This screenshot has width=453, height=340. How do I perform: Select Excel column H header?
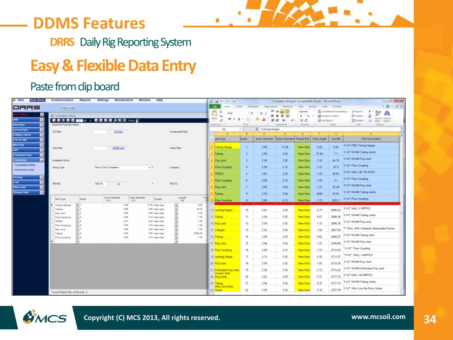(371, 134)
